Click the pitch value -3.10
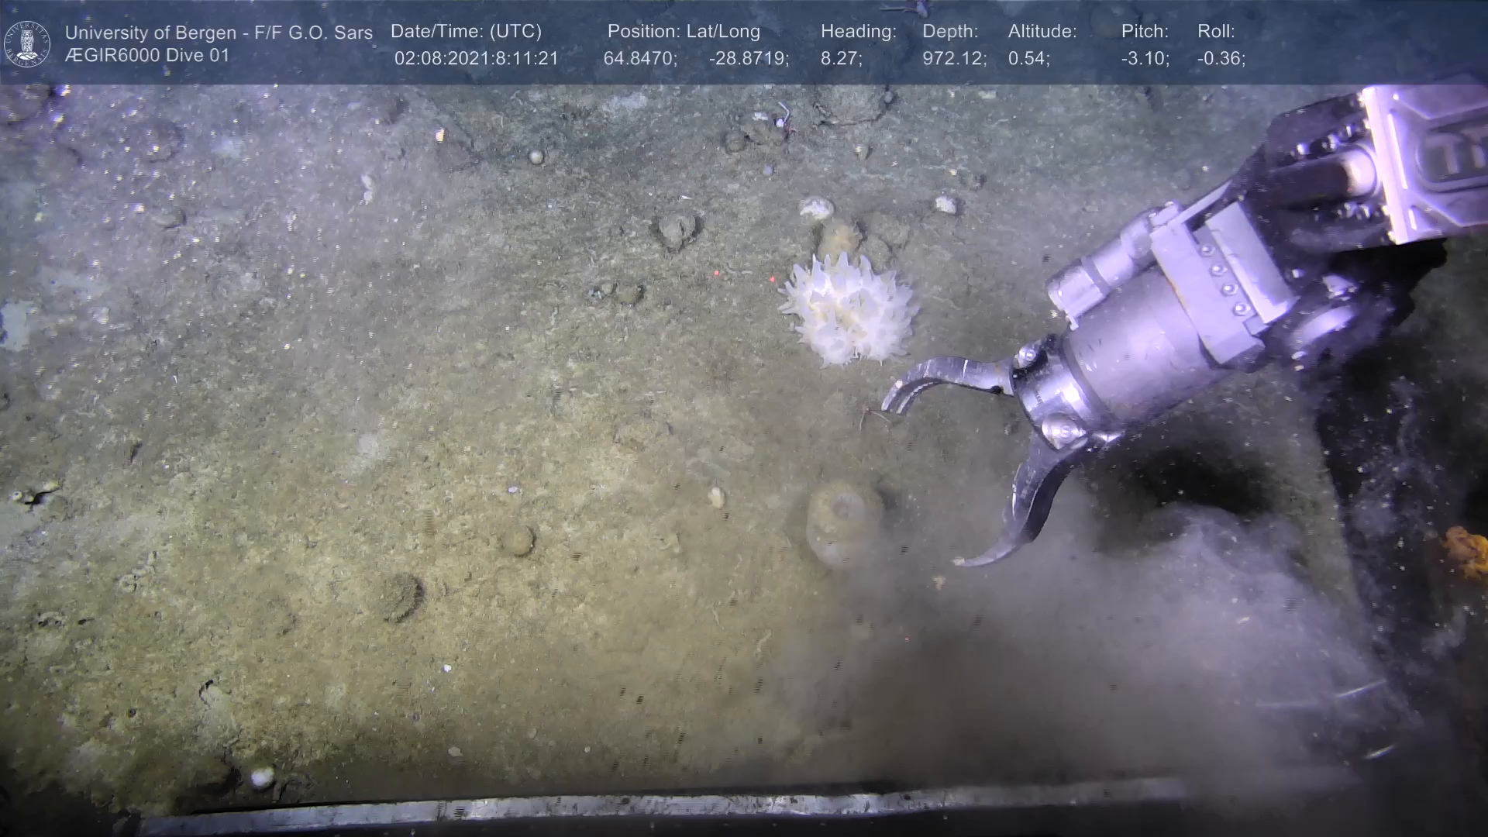 [x=1145, y=59]
